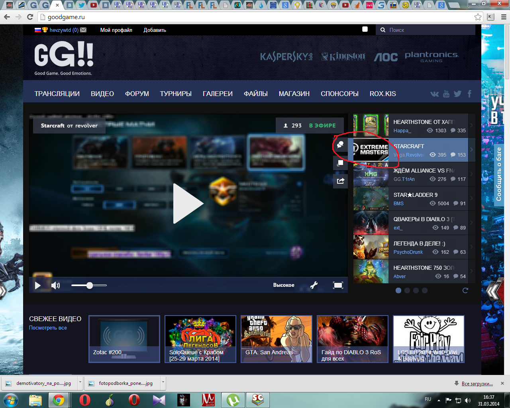Toggle the white checkbox near the search box
This screenshot has width=510, height=408.
click(365, 29)
